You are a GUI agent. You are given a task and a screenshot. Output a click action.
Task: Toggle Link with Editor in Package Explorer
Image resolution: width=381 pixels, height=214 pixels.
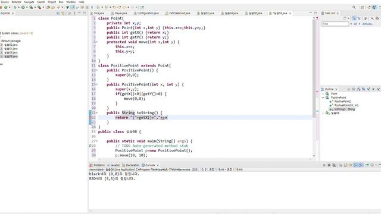(63, 13)
